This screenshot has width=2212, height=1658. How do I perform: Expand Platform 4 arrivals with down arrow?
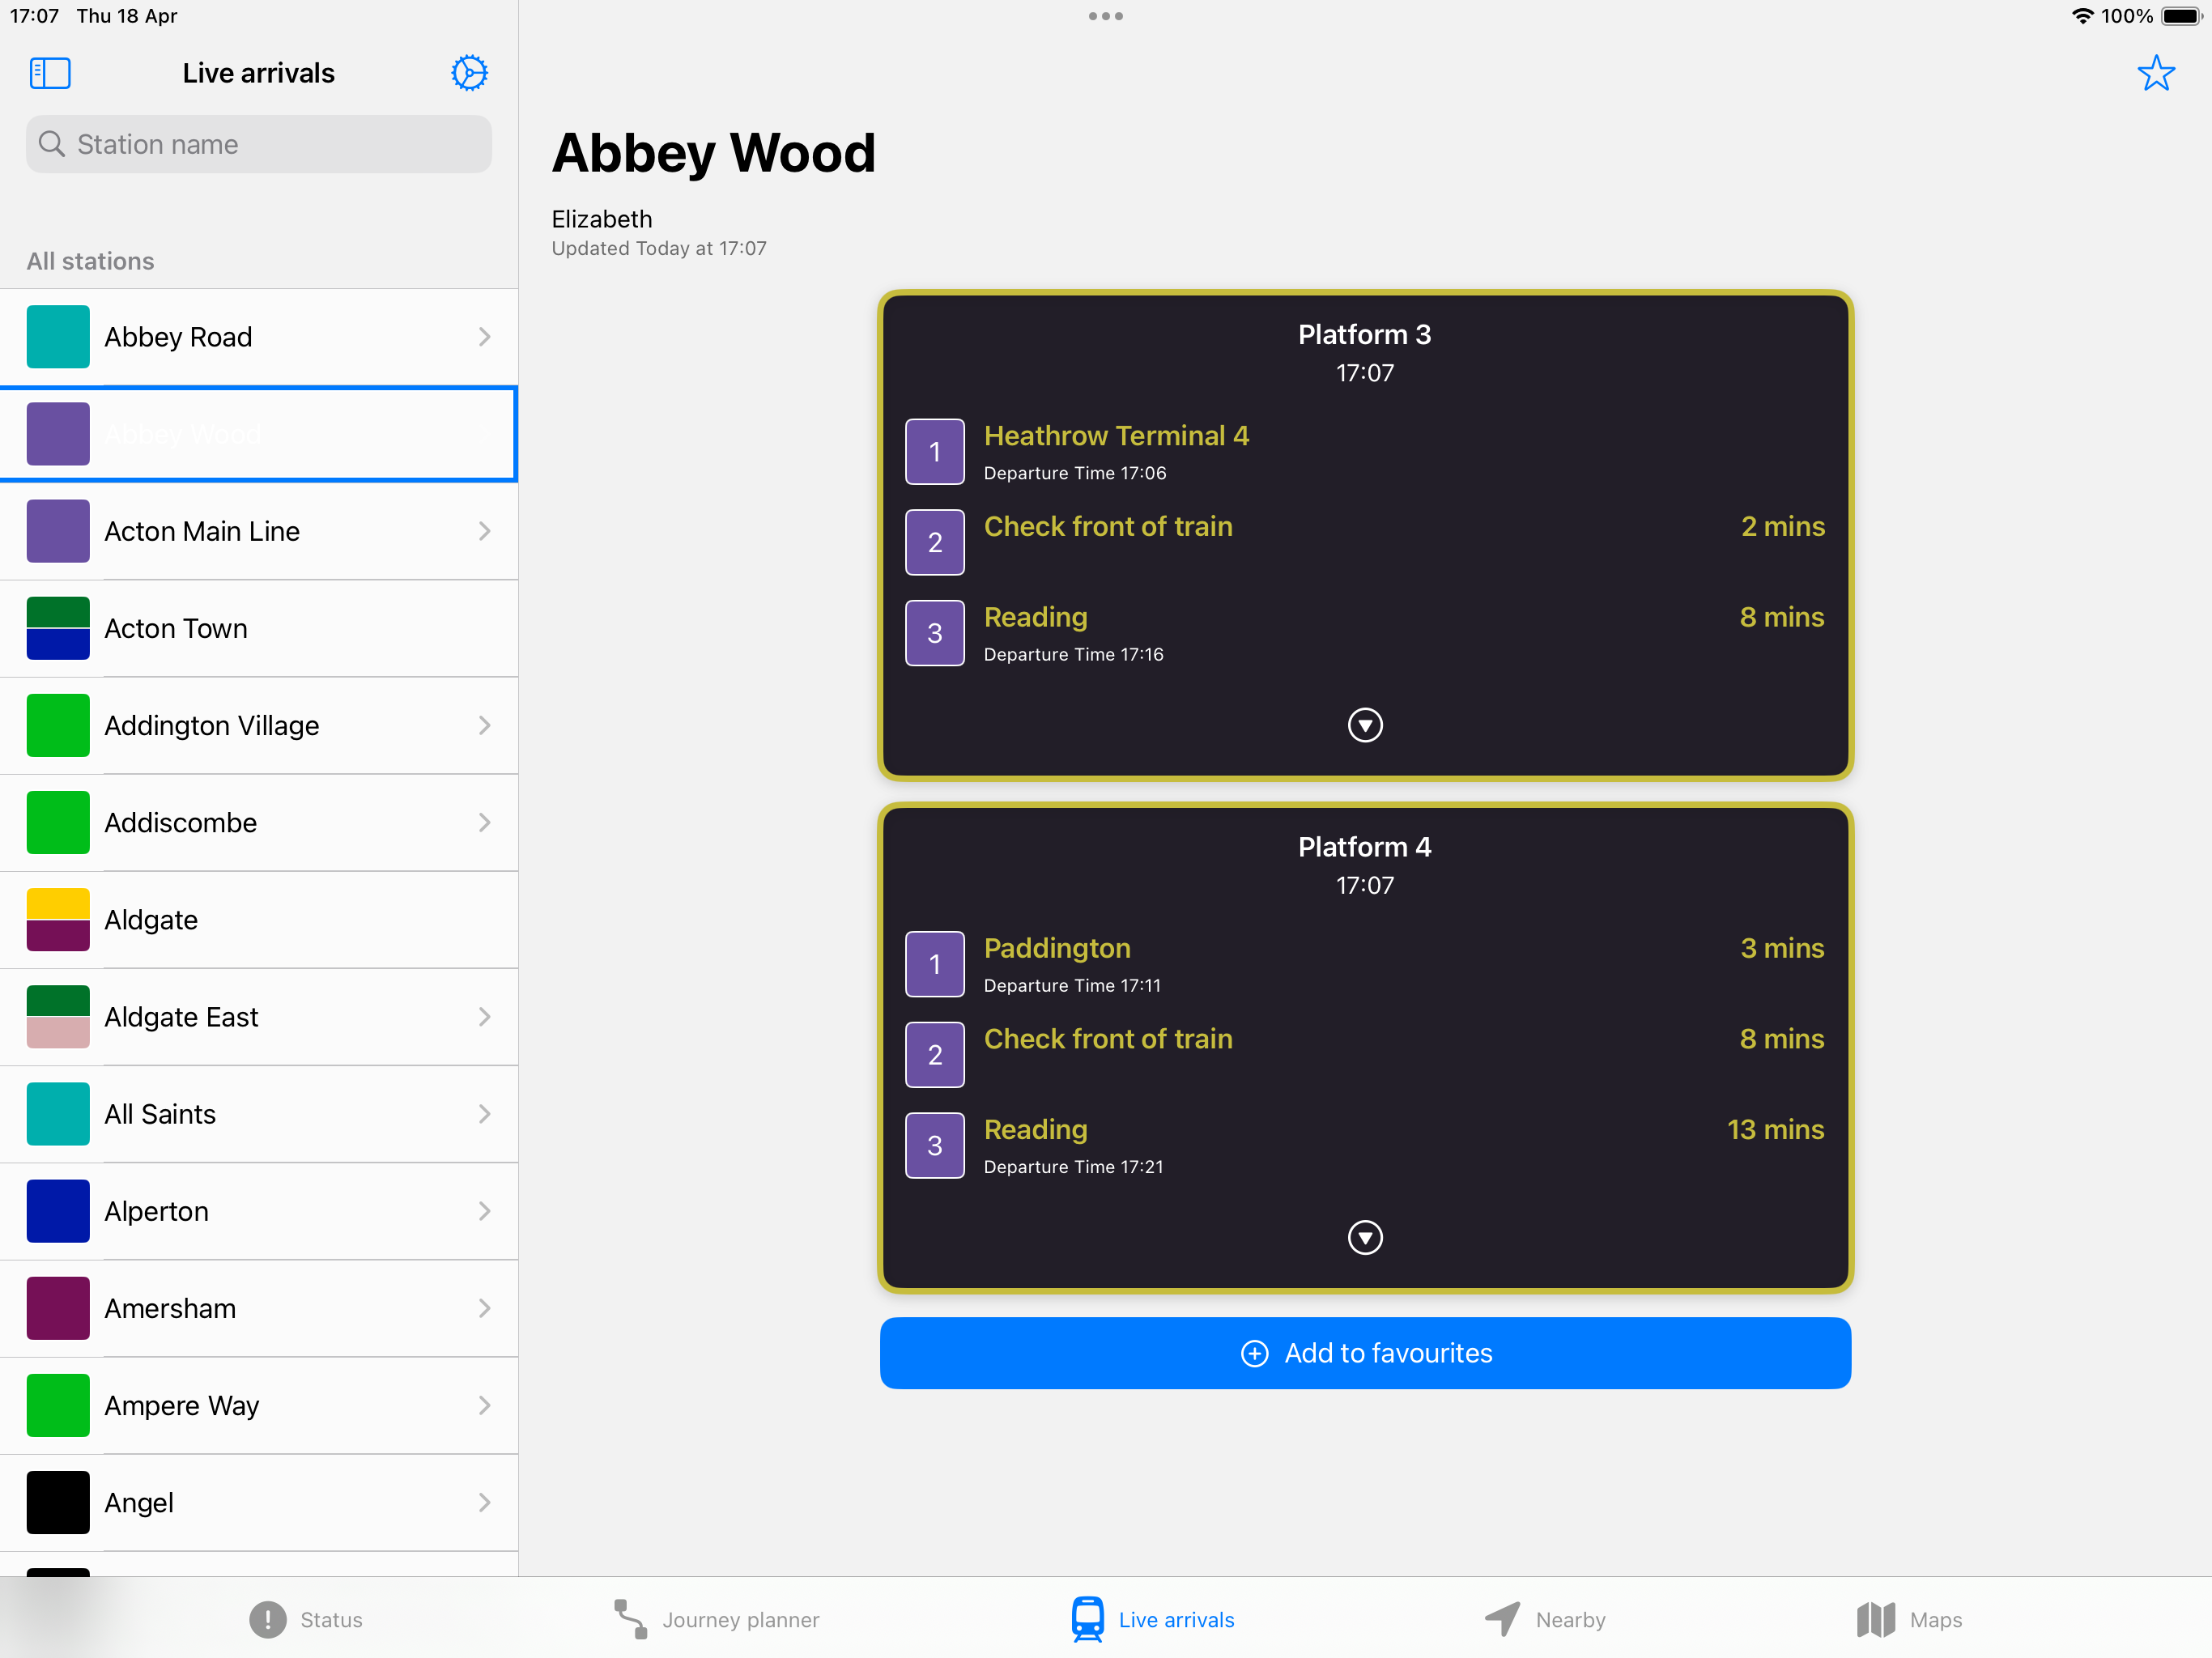pos(1365,1238)
